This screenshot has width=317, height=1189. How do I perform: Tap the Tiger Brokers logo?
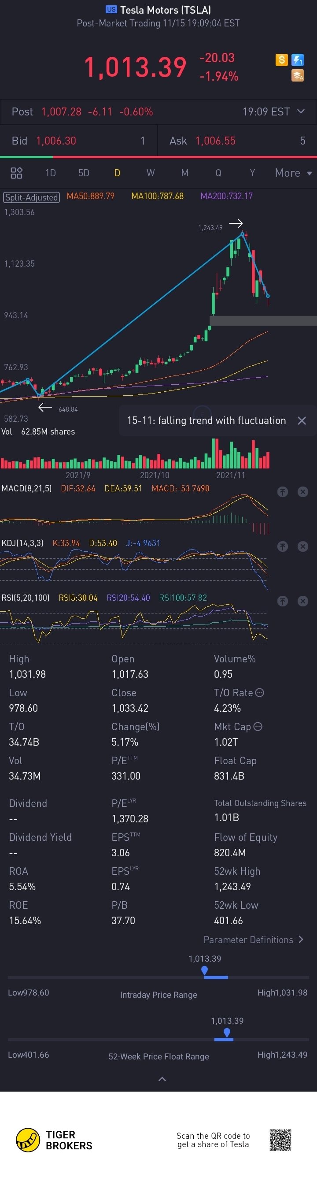click(x=54, y=1140)
